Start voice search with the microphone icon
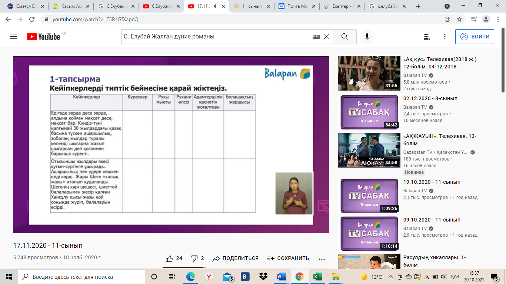The height and width of the screenshot is (284, 506). pyautogui.click(x=367, y=37)
